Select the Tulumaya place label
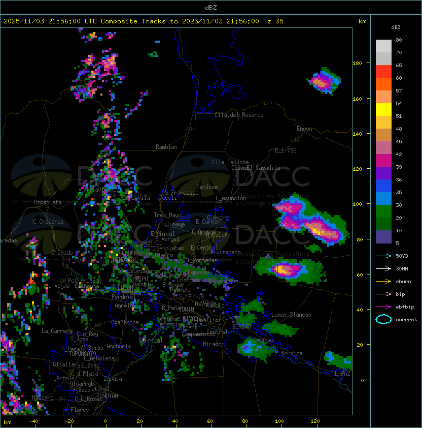 tap(173, 224)
